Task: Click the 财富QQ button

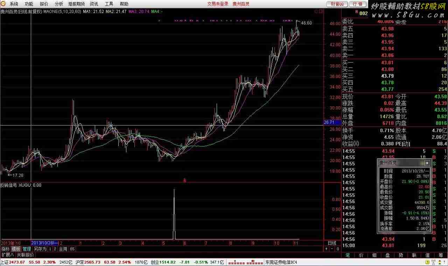Action: [x=337, y=4]
